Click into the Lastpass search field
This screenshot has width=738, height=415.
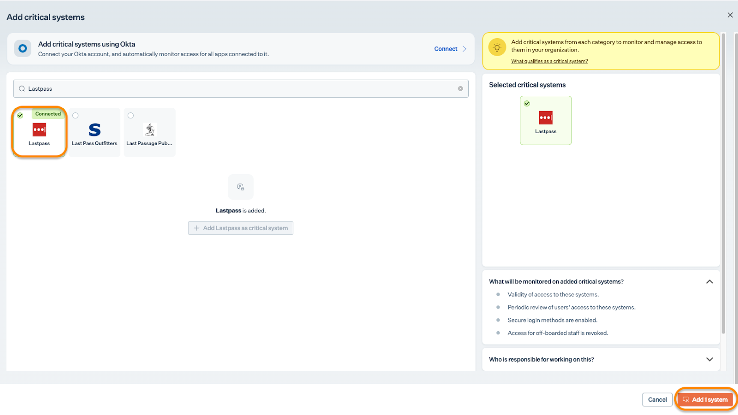(x=241, y=89)
